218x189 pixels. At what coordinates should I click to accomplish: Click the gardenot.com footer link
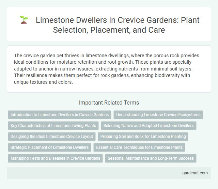pyautogui.click(x=195, y=173)
